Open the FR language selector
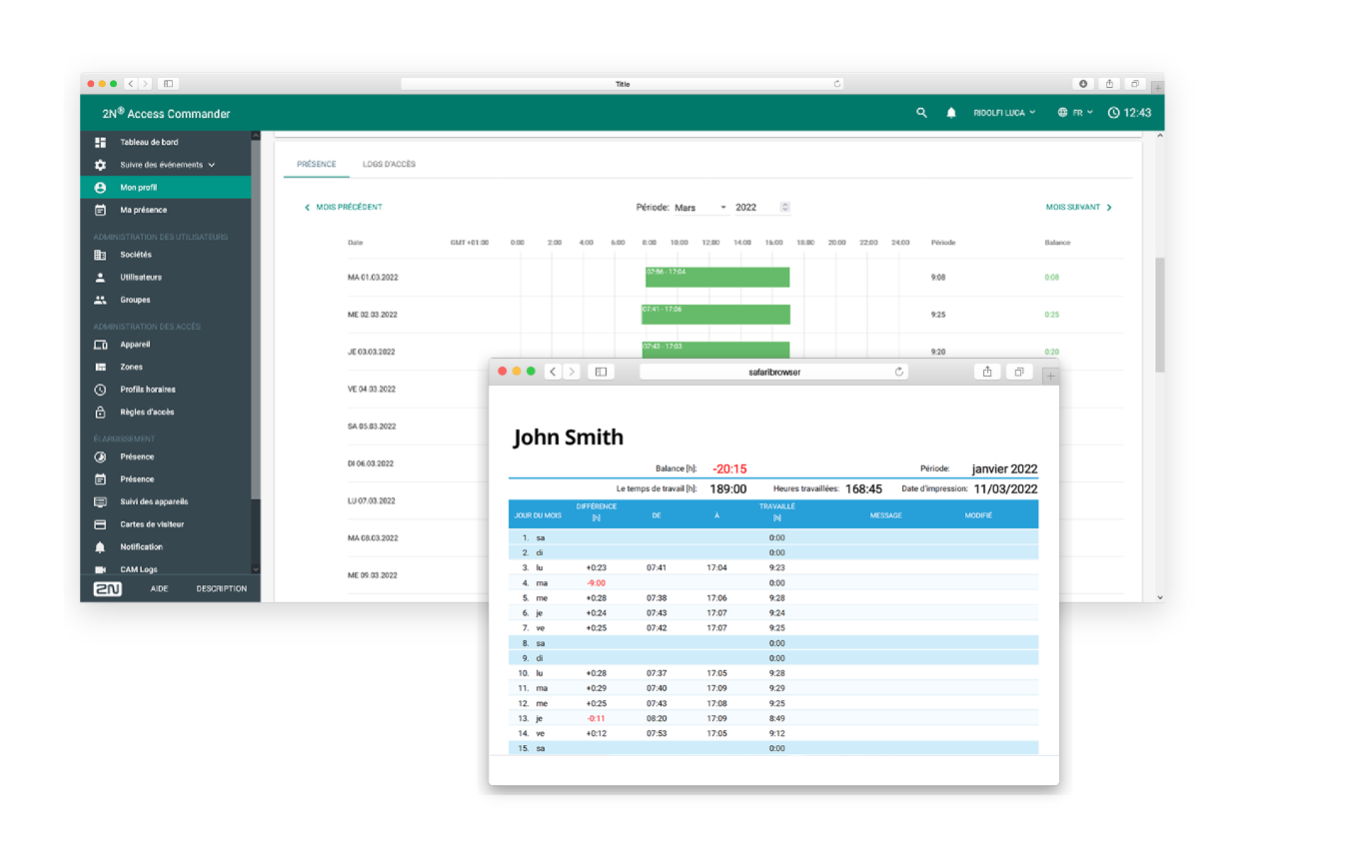This screenshot has height=848, width=1356. [1075, 113]
